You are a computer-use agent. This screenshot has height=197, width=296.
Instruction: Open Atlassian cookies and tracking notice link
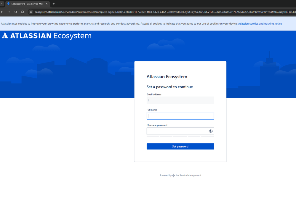tap(260, 24)
